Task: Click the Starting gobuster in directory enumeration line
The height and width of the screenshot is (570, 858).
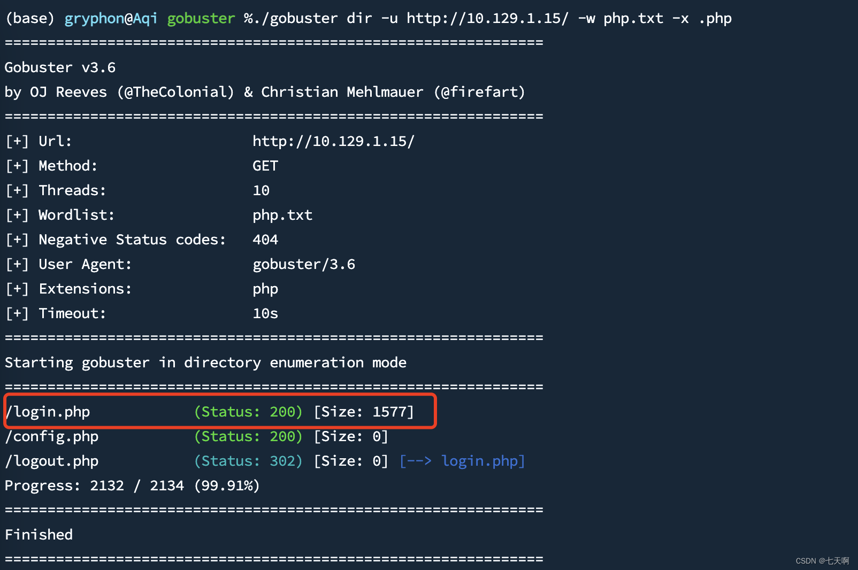Action: pyautogui.click(x=205, y=363)
